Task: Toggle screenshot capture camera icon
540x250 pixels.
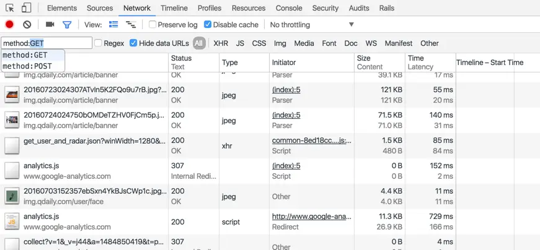Action: tap(50, 24)
